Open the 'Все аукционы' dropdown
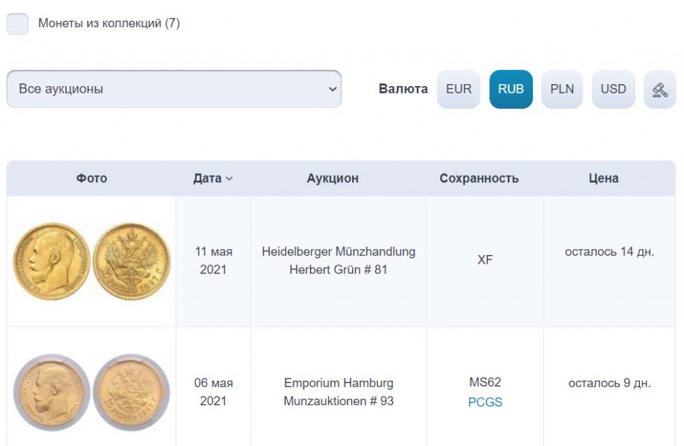This screenshot has height=446, width=684. pos(174,89)
